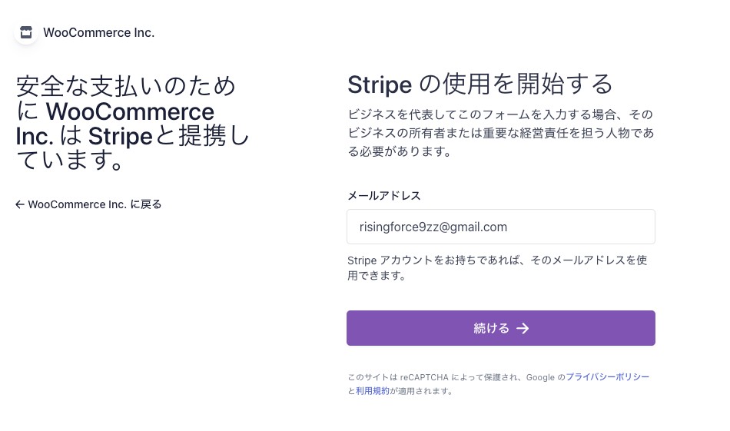Click the arrow icon inside 続ける button
This screenshot has width=730, height=431.
(523, 329)
